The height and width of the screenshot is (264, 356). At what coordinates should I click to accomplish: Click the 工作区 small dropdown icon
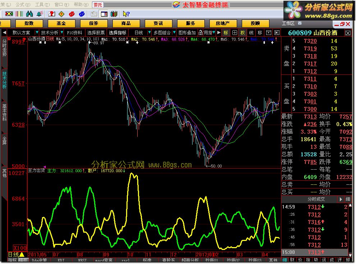tap(300, 23)
